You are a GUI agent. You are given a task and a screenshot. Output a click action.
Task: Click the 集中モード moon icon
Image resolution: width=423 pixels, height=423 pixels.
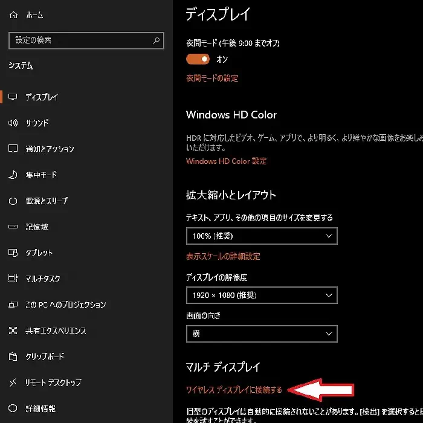coord(13,175)
